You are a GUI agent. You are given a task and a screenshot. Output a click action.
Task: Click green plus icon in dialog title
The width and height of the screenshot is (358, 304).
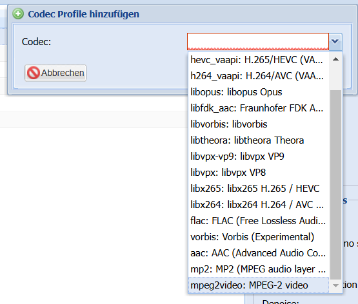[x=18, y=14]
